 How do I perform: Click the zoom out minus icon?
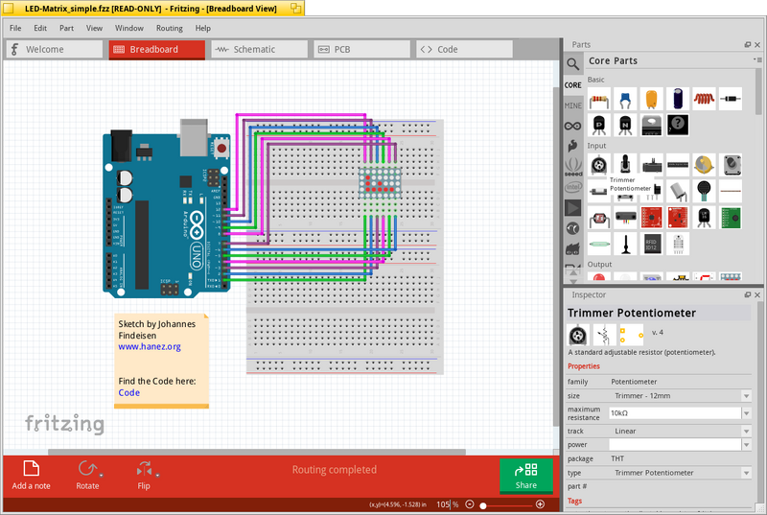tap(470, 504)
